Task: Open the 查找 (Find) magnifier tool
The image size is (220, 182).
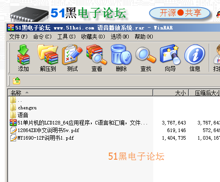Action: (x=146, y=58)
